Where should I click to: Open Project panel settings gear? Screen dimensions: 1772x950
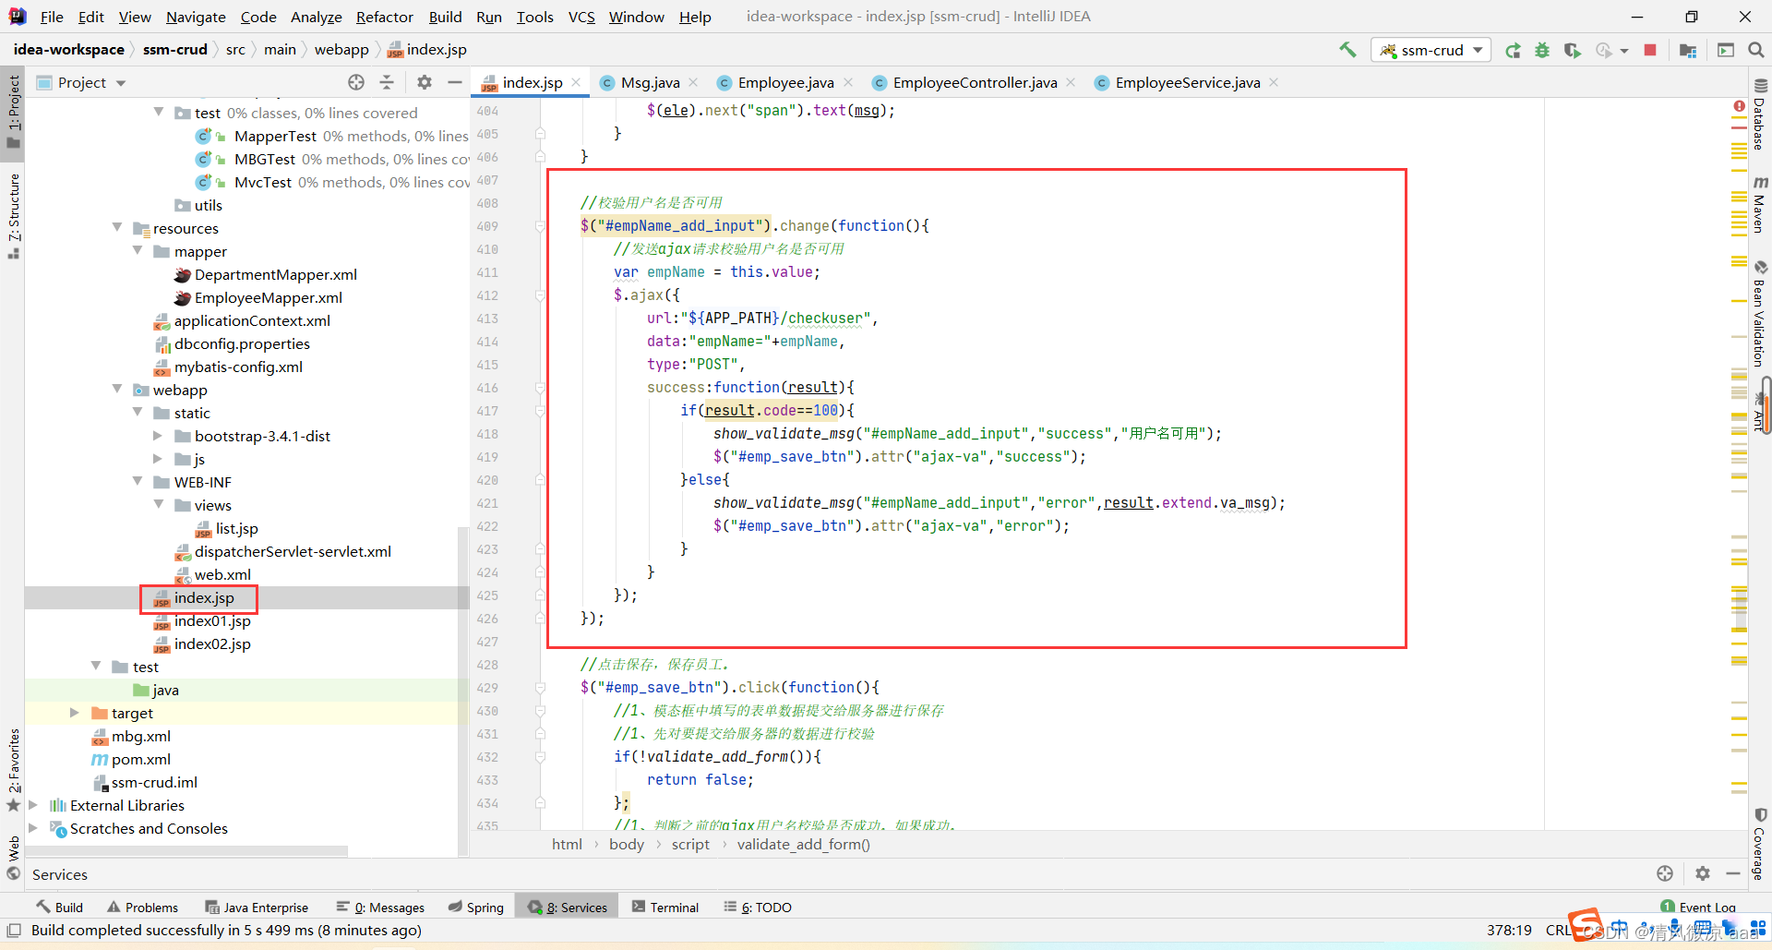tap(425, 82)
